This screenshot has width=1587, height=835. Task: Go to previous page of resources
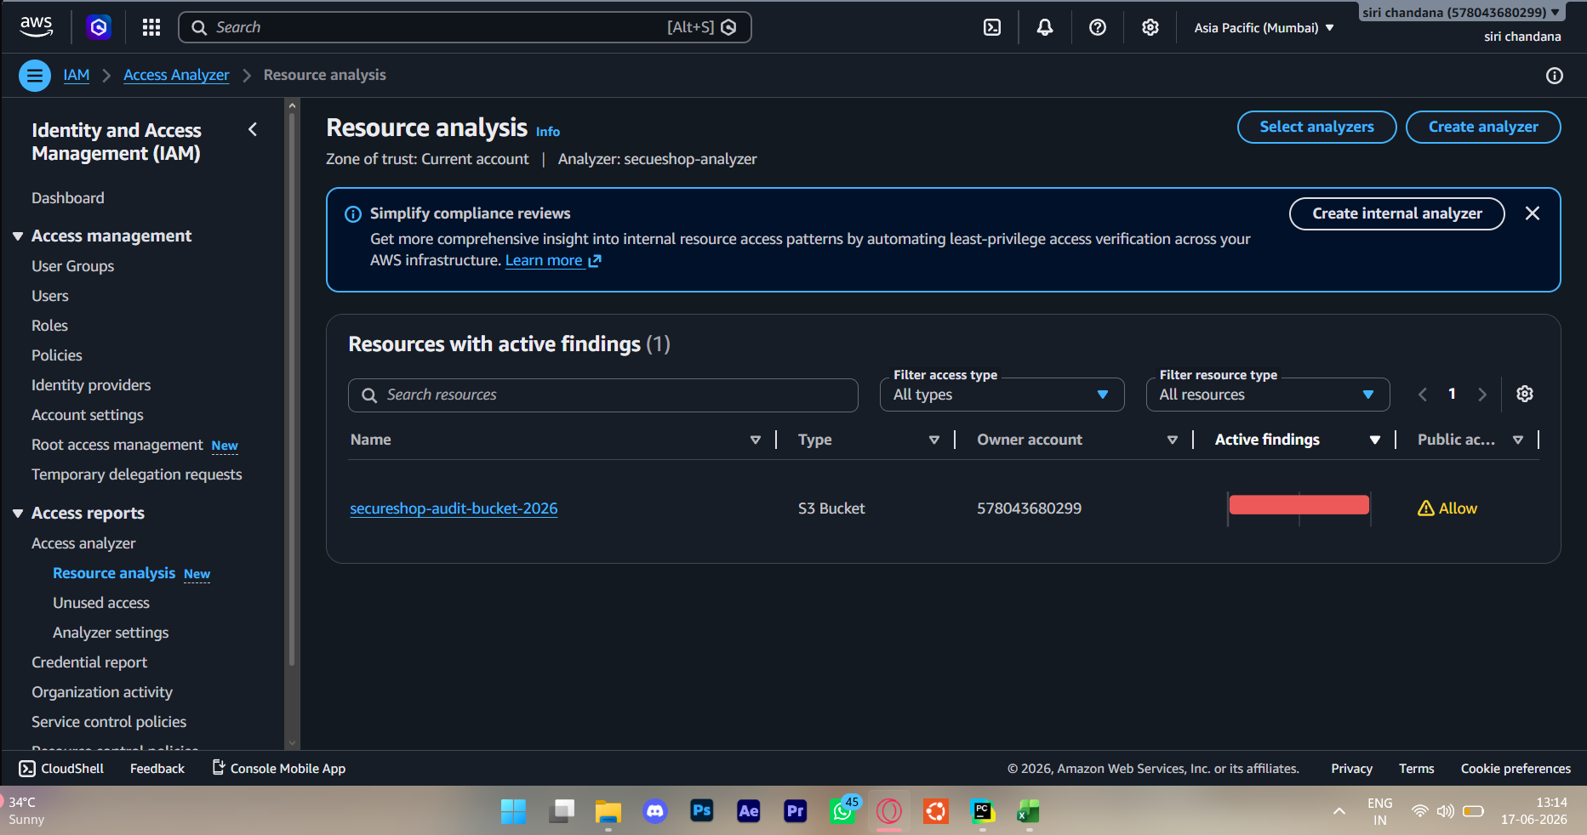(1423, 395)
